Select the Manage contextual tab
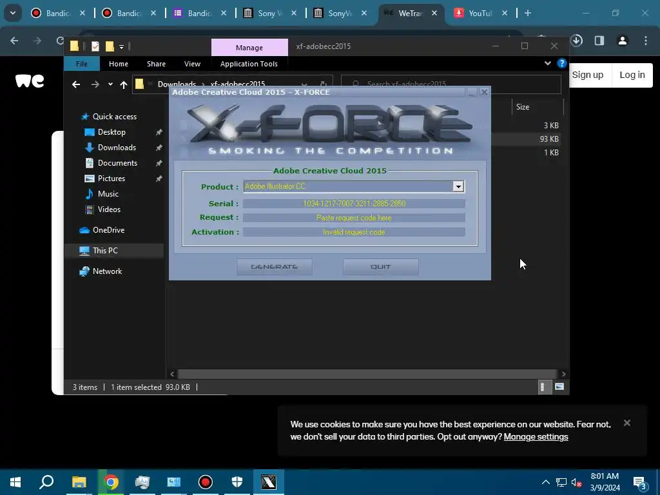The width and height of the screenshot is (660, 495). point(249,48)
